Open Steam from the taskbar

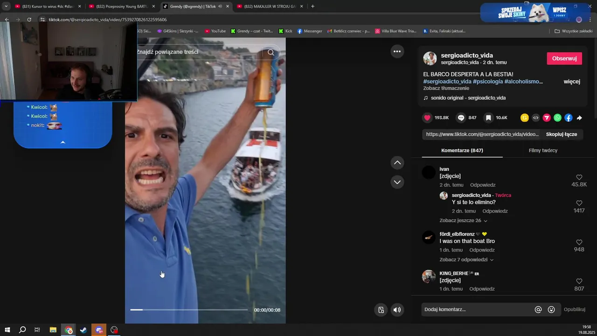tap(83, 330)
